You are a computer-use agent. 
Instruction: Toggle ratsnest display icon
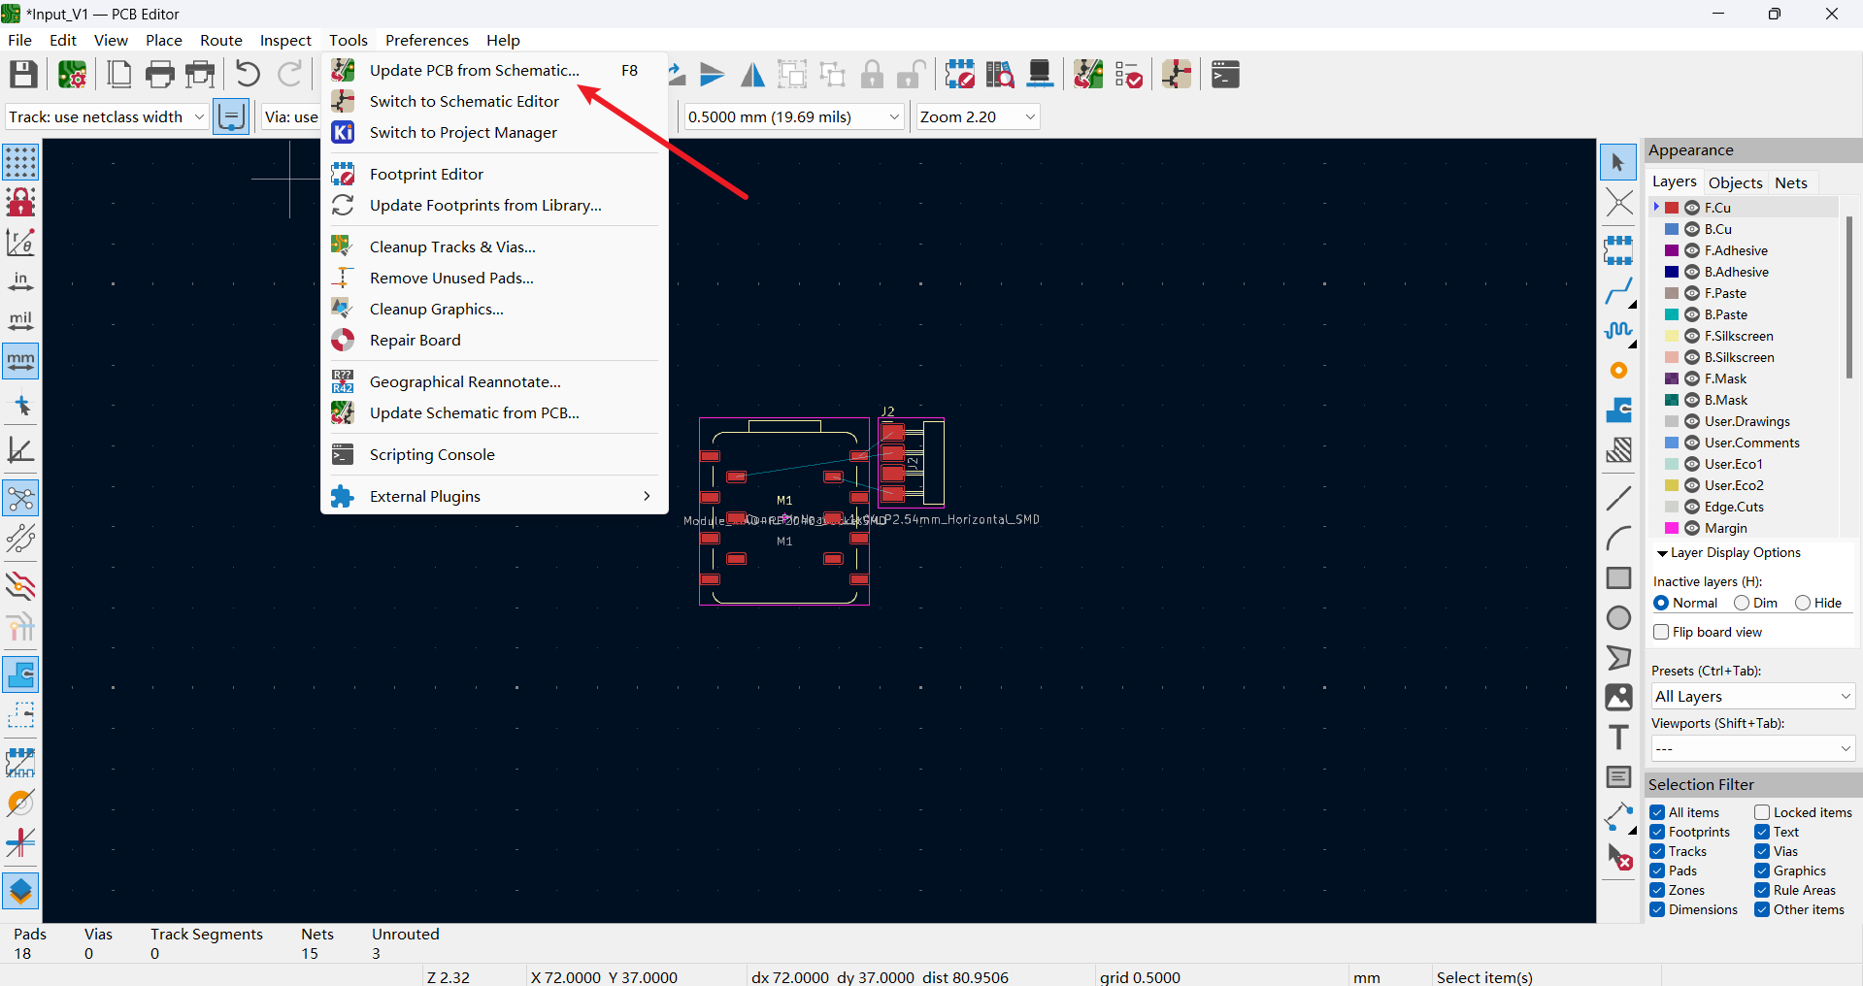tap(20, 500)
